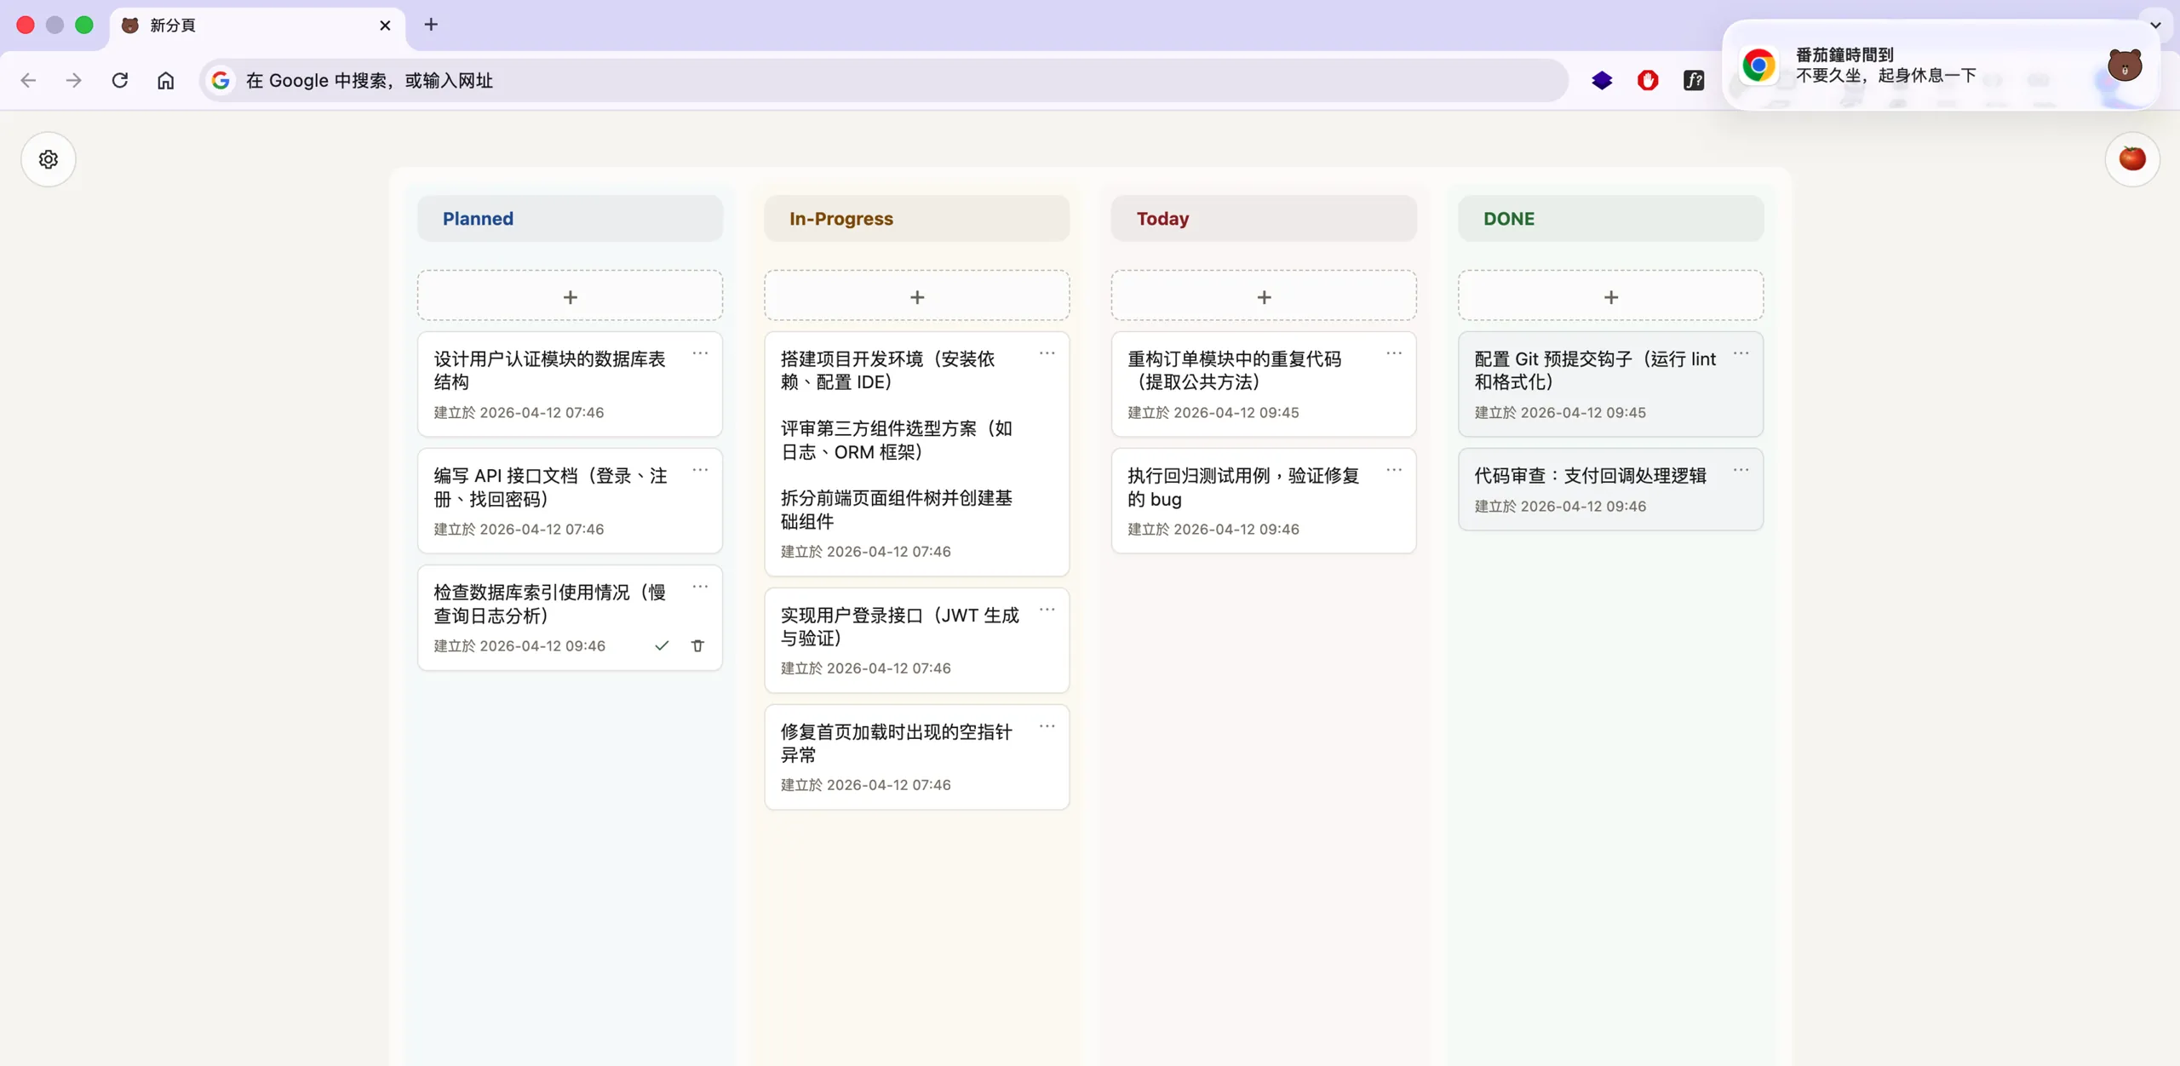The image size is (2180, 1066).
Task: Open the f? font extension icon
Action: pos(1694,80)
